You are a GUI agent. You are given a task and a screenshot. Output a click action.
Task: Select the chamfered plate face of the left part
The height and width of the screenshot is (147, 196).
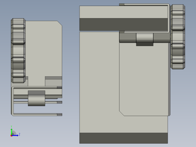pos(44,50)
